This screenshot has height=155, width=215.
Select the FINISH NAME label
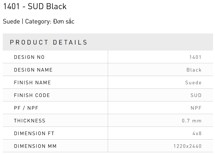[x=33, y=83]
